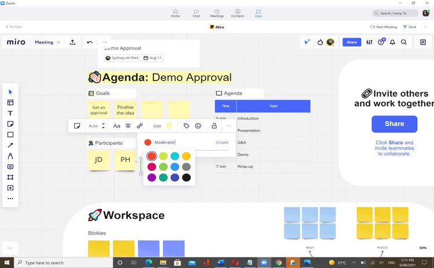Select the cursor tool in Miro toolbar
This screenshot has height=268, width=434.
pyautogui.click(x=10, y=92)
